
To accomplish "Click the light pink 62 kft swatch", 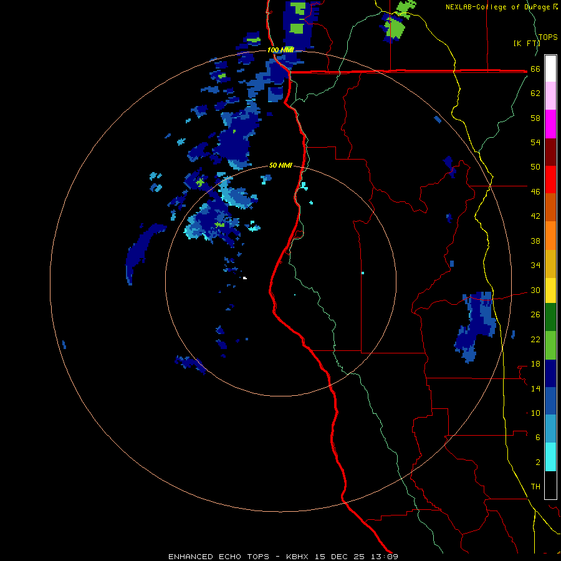I will pos(550,96).
